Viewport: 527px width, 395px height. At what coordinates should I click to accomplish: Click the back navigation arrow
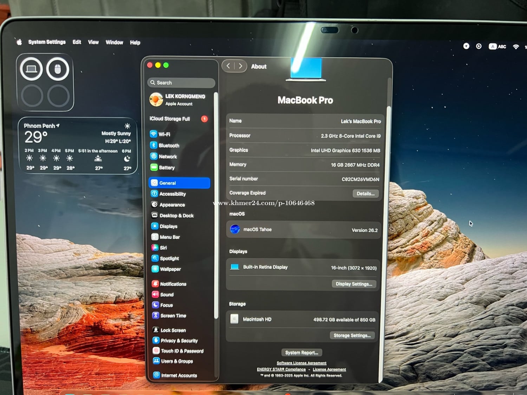(228, 66)
